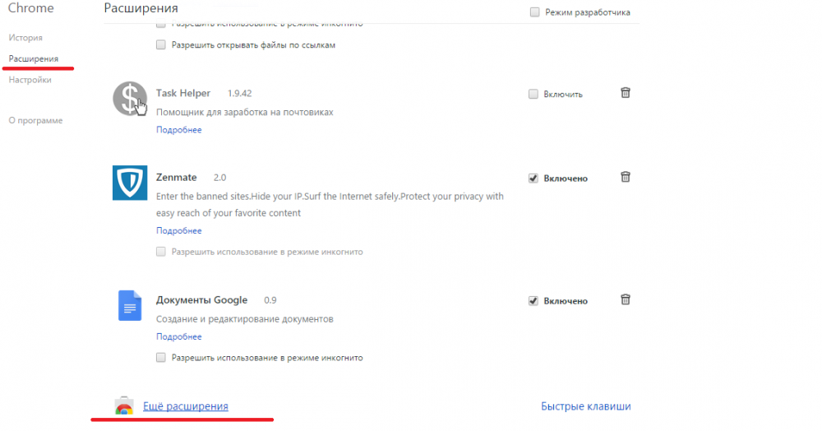Disable the Zenmate extension checkbox

533,178
